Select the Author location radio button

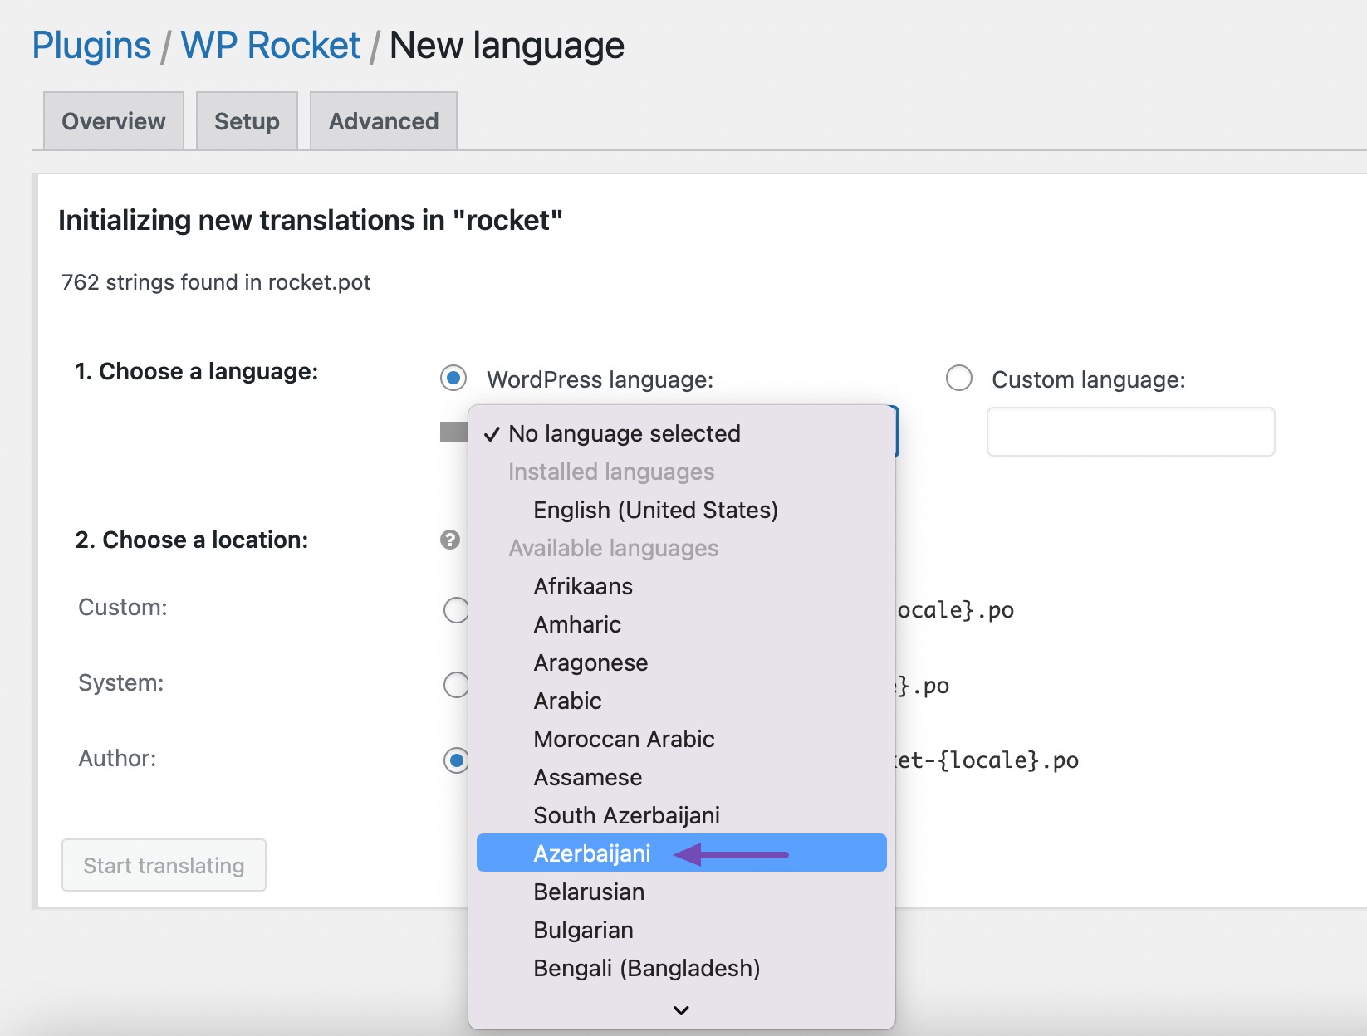coord(455,760)
